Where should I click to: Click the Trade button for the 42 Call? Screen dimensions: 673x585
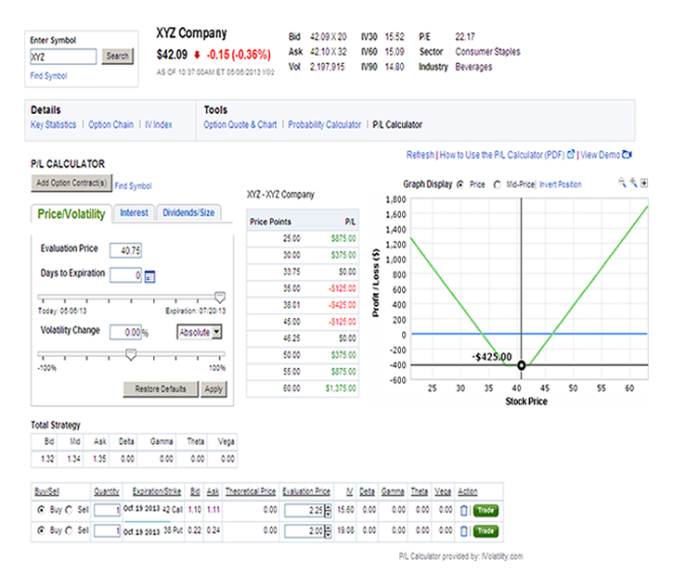click(485, 510)
